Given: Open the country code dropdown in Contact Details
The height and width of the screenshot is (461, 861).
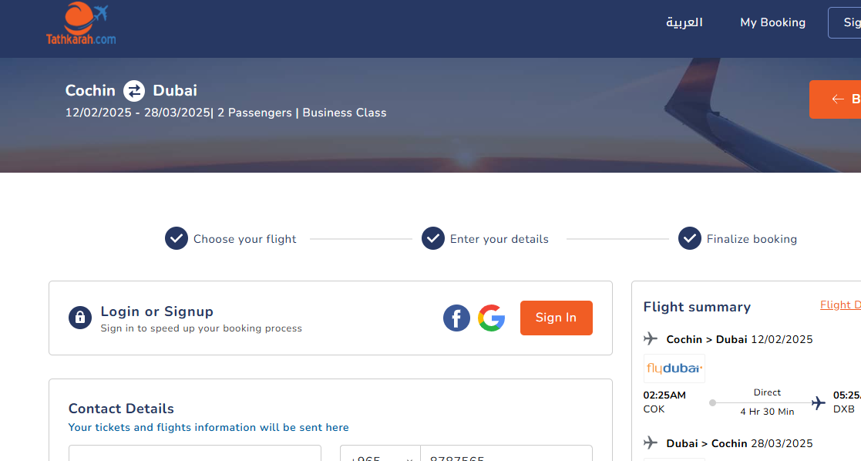Looking at the screenshot, I should click(380, 454).
